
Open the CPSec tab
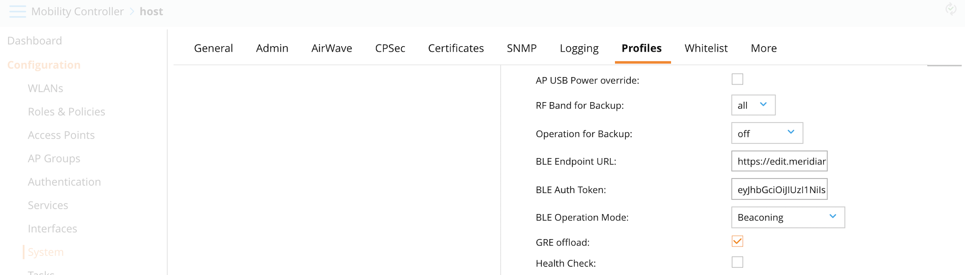click(390, 48)
